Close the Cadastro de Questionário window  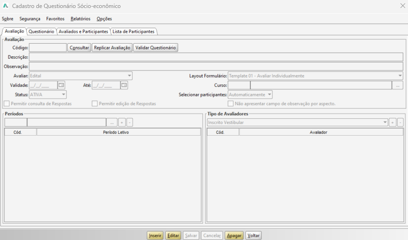coord(402,6)
